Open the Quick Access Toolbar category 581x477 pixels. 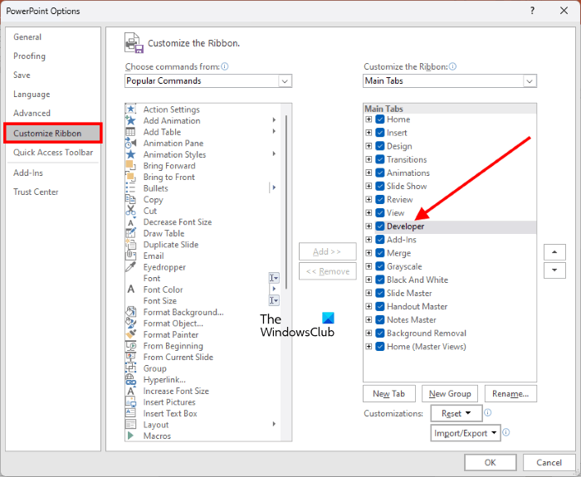pos(53,152)
